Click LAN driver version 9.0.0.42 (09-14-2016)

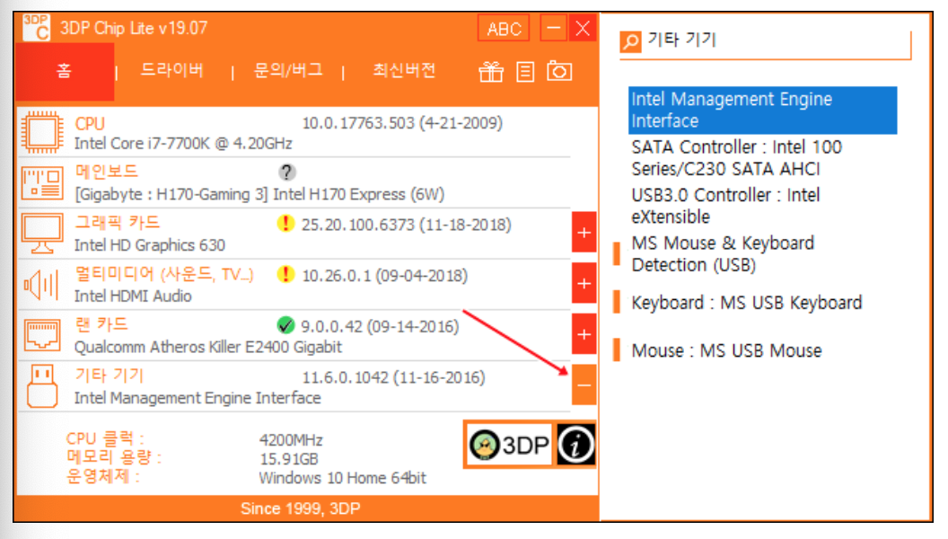[380, 327]
